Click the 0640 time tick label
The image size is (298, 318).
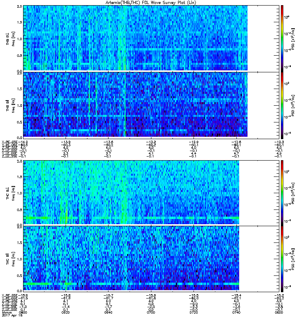click(108, 312)
